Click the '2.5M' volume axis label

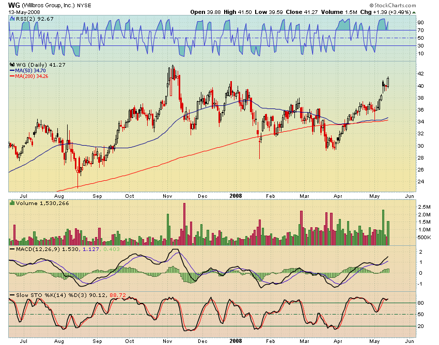point(424,207)
